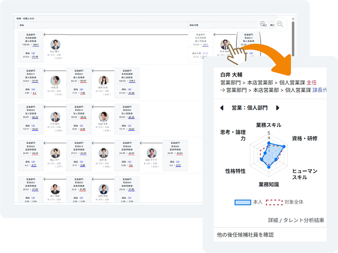This screenshot has height=253, width=338.
Task: Click the vertical scrollbar of org chart
Action: pos(293,40)
